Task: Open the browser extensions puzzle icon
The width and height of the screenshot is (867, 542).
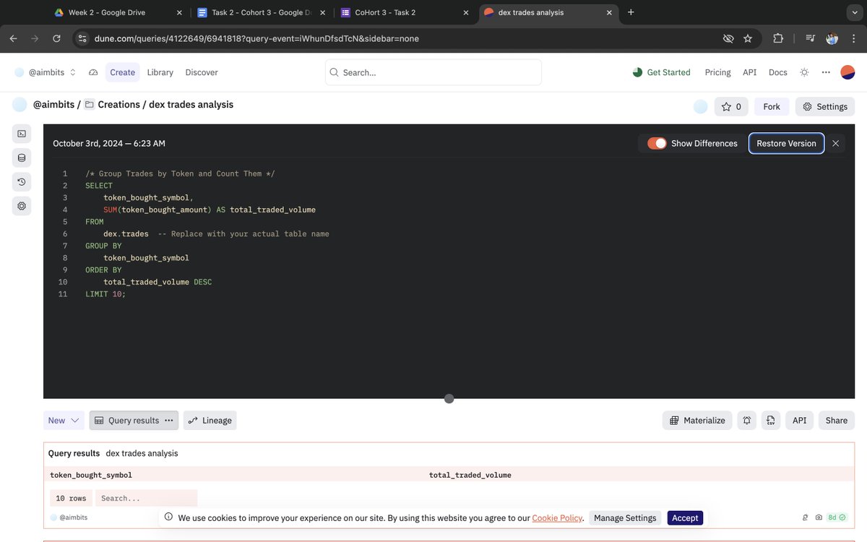Action: [x=778, y=38]
